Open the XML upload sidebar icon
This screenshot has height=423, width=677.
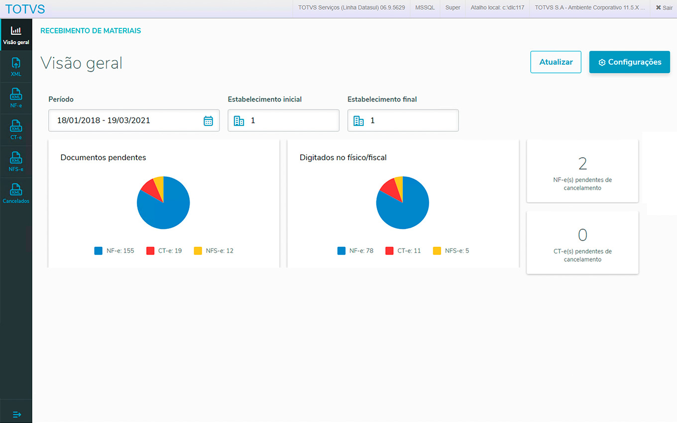16,67
